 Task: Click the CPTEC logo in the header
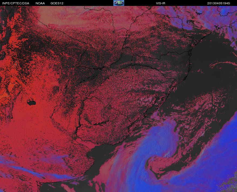(x=119, y=3)
